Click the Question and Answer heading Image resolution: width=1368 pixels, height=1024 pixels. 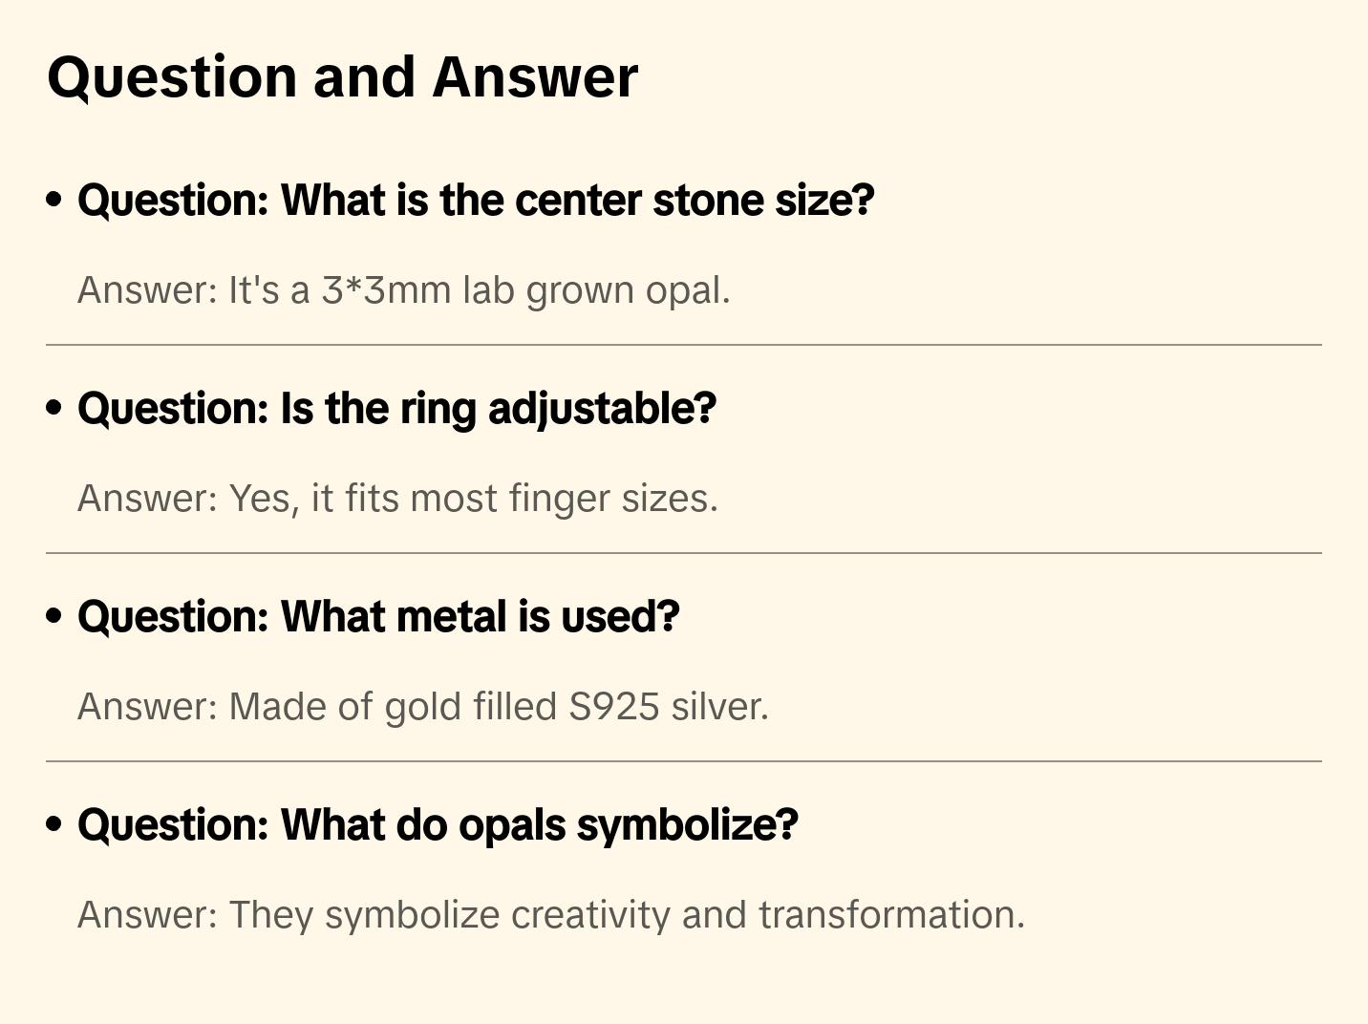(342, 77)
